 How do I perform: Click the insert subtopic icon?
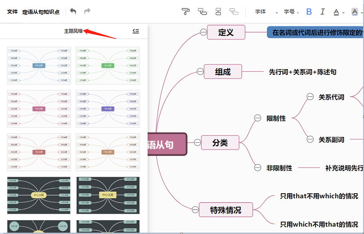click(202, 12)
